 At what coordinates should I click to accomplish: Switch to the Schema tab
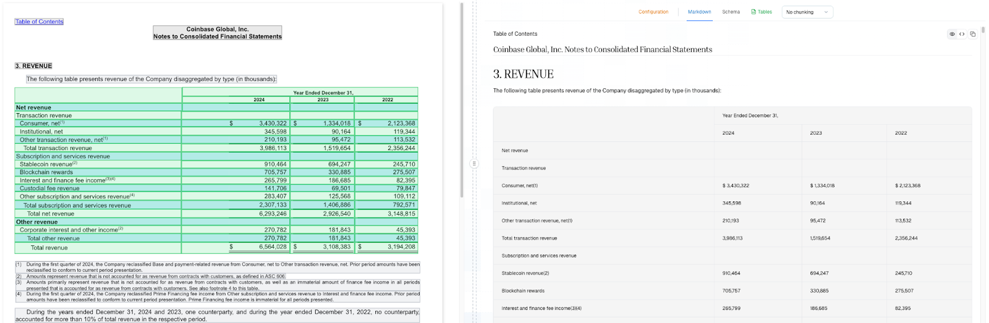(x=731, y=12)
